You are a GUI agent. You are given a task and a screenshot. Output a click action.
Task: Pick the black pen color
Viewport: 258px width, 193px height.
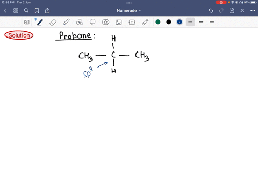click(x=169, y=22)
